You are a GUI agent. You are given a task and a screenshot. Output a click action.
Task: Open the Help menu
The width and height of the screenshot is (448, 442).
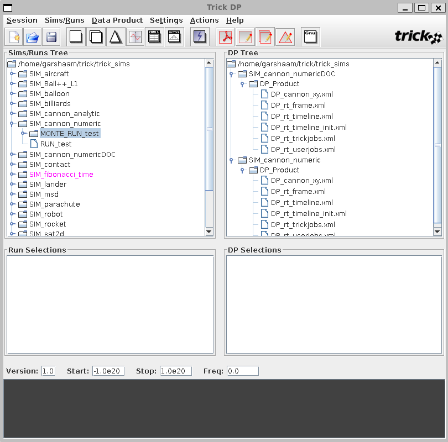click(x=235, y=20)
